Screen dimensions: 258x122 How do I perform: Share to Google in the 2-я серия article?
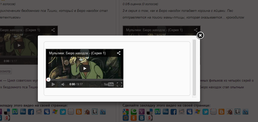pyautogui.click(x=126, y=112)
